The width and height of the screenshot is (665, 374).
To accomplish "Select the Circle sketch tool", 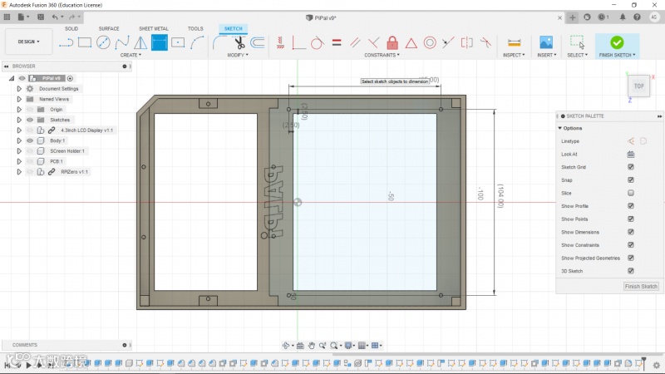I will (104, 42).
